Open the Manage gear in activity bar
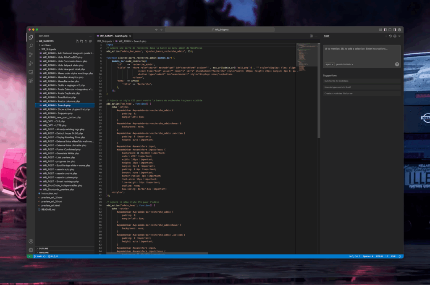Image resolution: width=430 pixels, height=285 pixels. pyautogui.click(x=31, y=250)
